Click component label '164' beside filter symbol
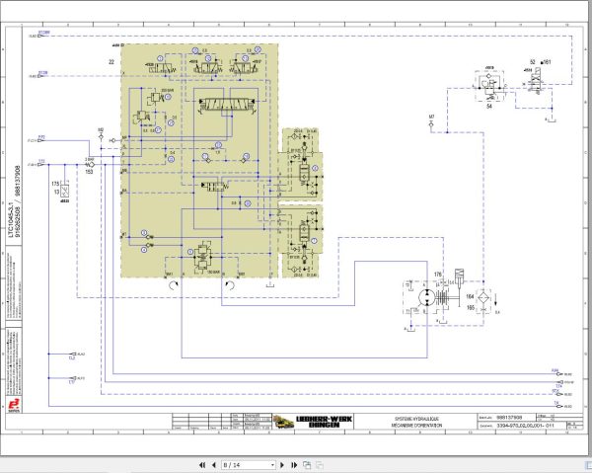 (470, 296)
